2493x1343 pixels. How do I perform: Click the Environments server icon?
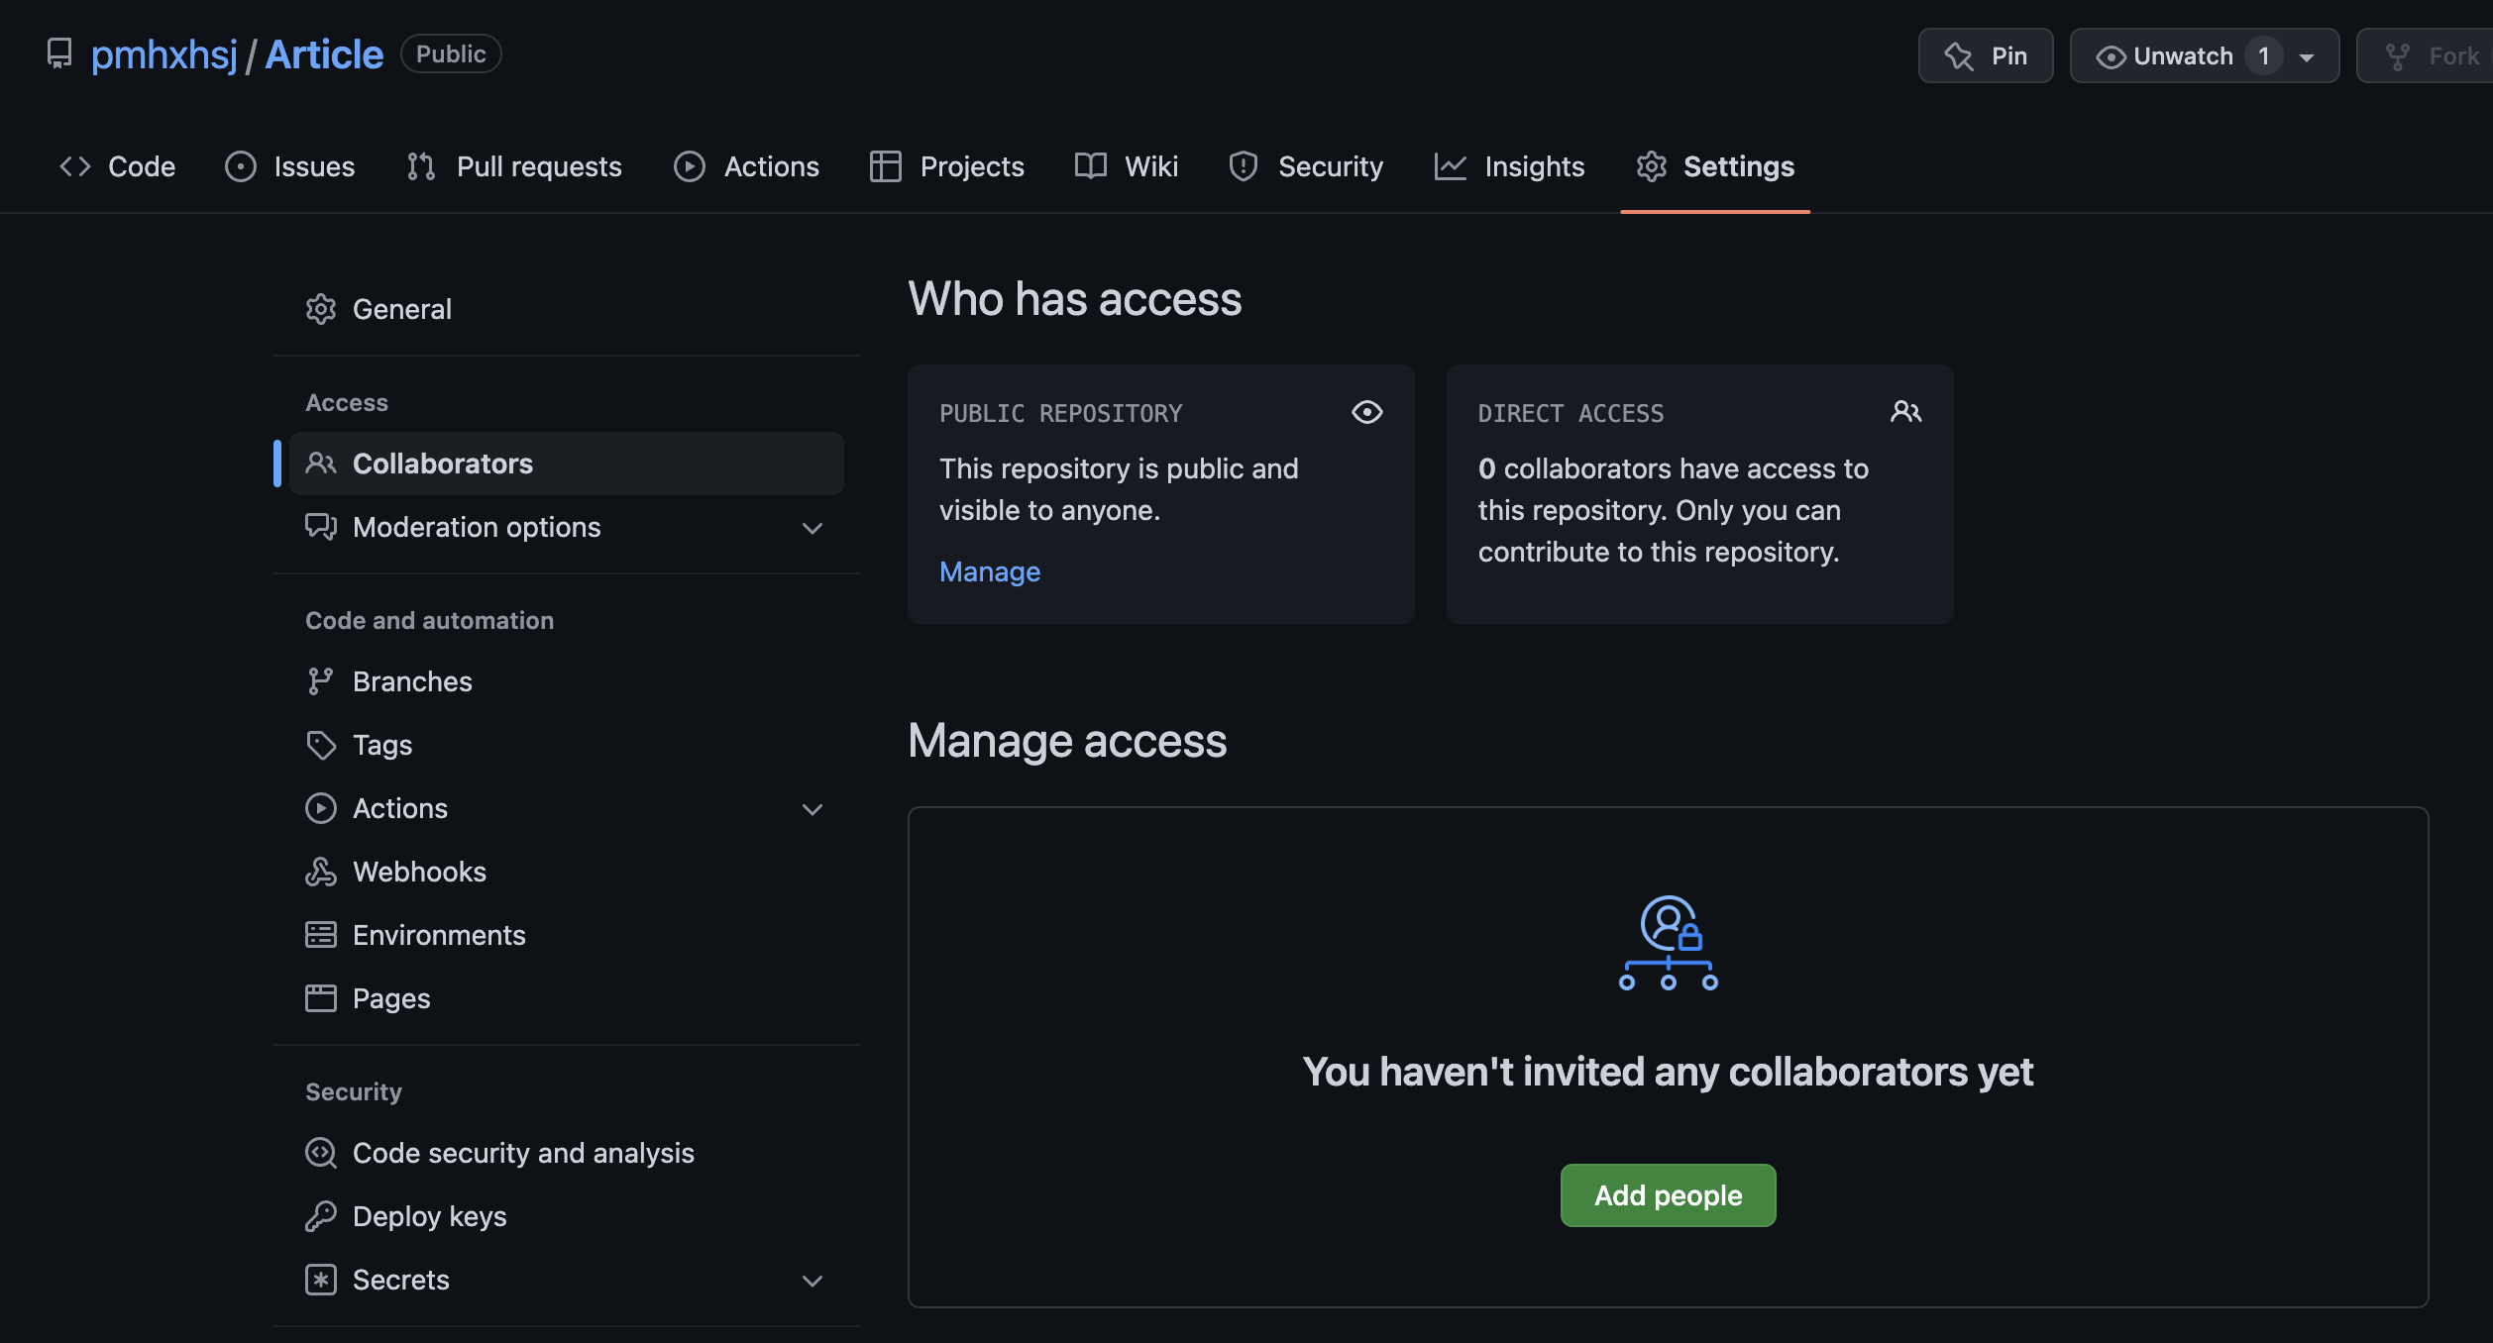320,935
